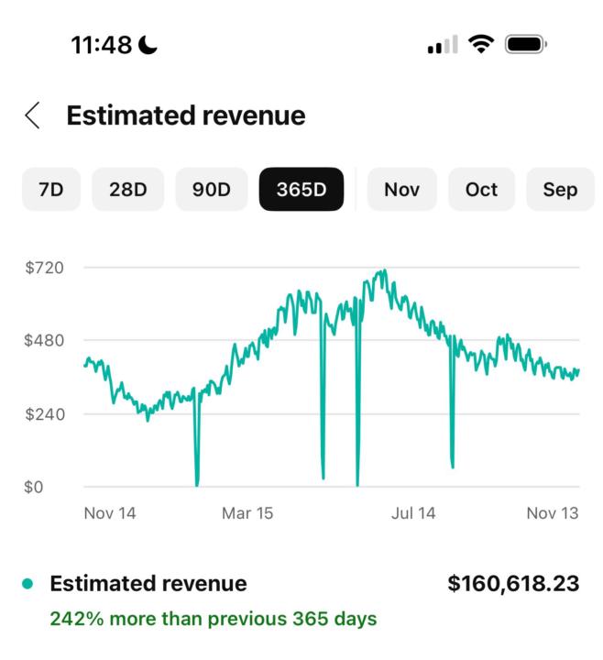This screenshot has height=660, width=603.
Task: Tap the Wi-Fi status icon
Action: click(478, 44)
